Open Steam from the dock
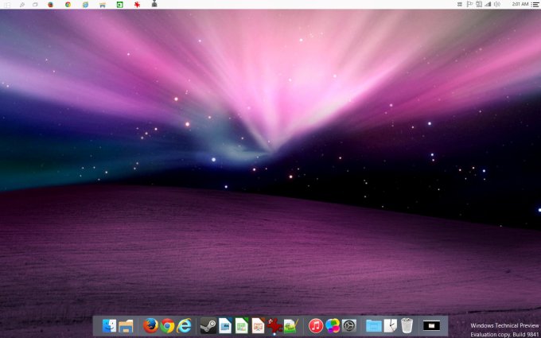The height and width of the screenshot is (338, 541). pyautogui.click(x=208, y=325)
